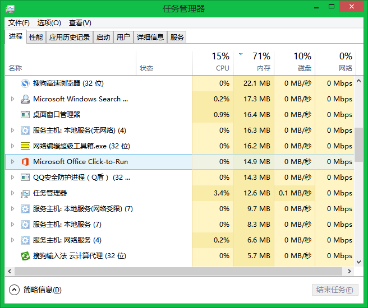Click the vertical scrollbar up arrow
This screenshot has height=308, width=368.
(358, 81)
